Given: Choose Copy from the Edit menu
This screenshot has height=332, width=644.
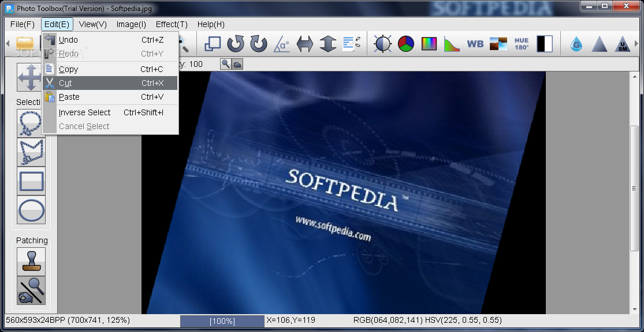Looking at the screenshot, I should [110, 69].
